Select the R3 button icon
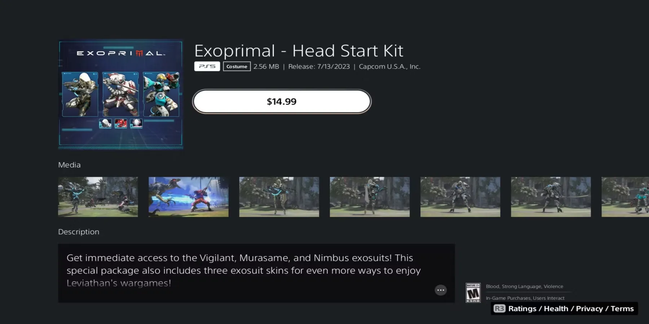The height and width of the screenshot is (324, 649). coord(499,309)
